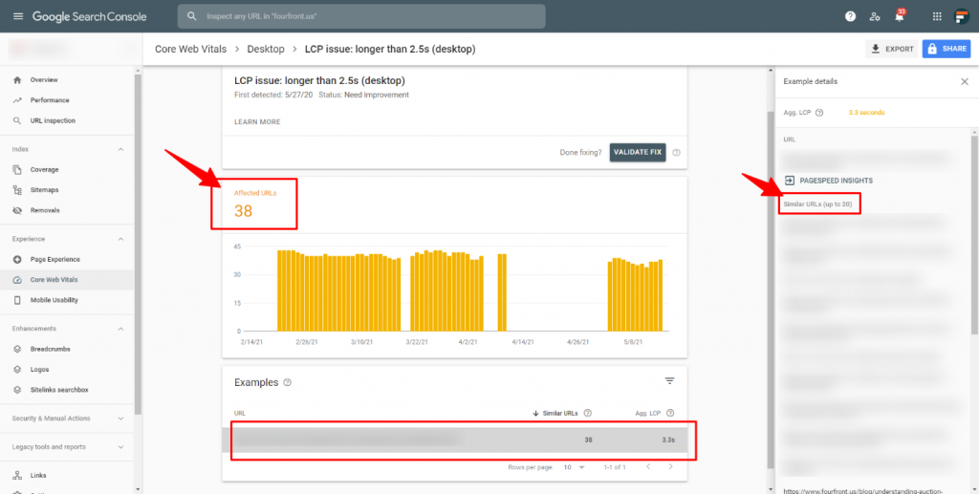Go to previous page of examples
Image resolution: width=979 pixels, height=494 pixels.
tap(648, 466)
